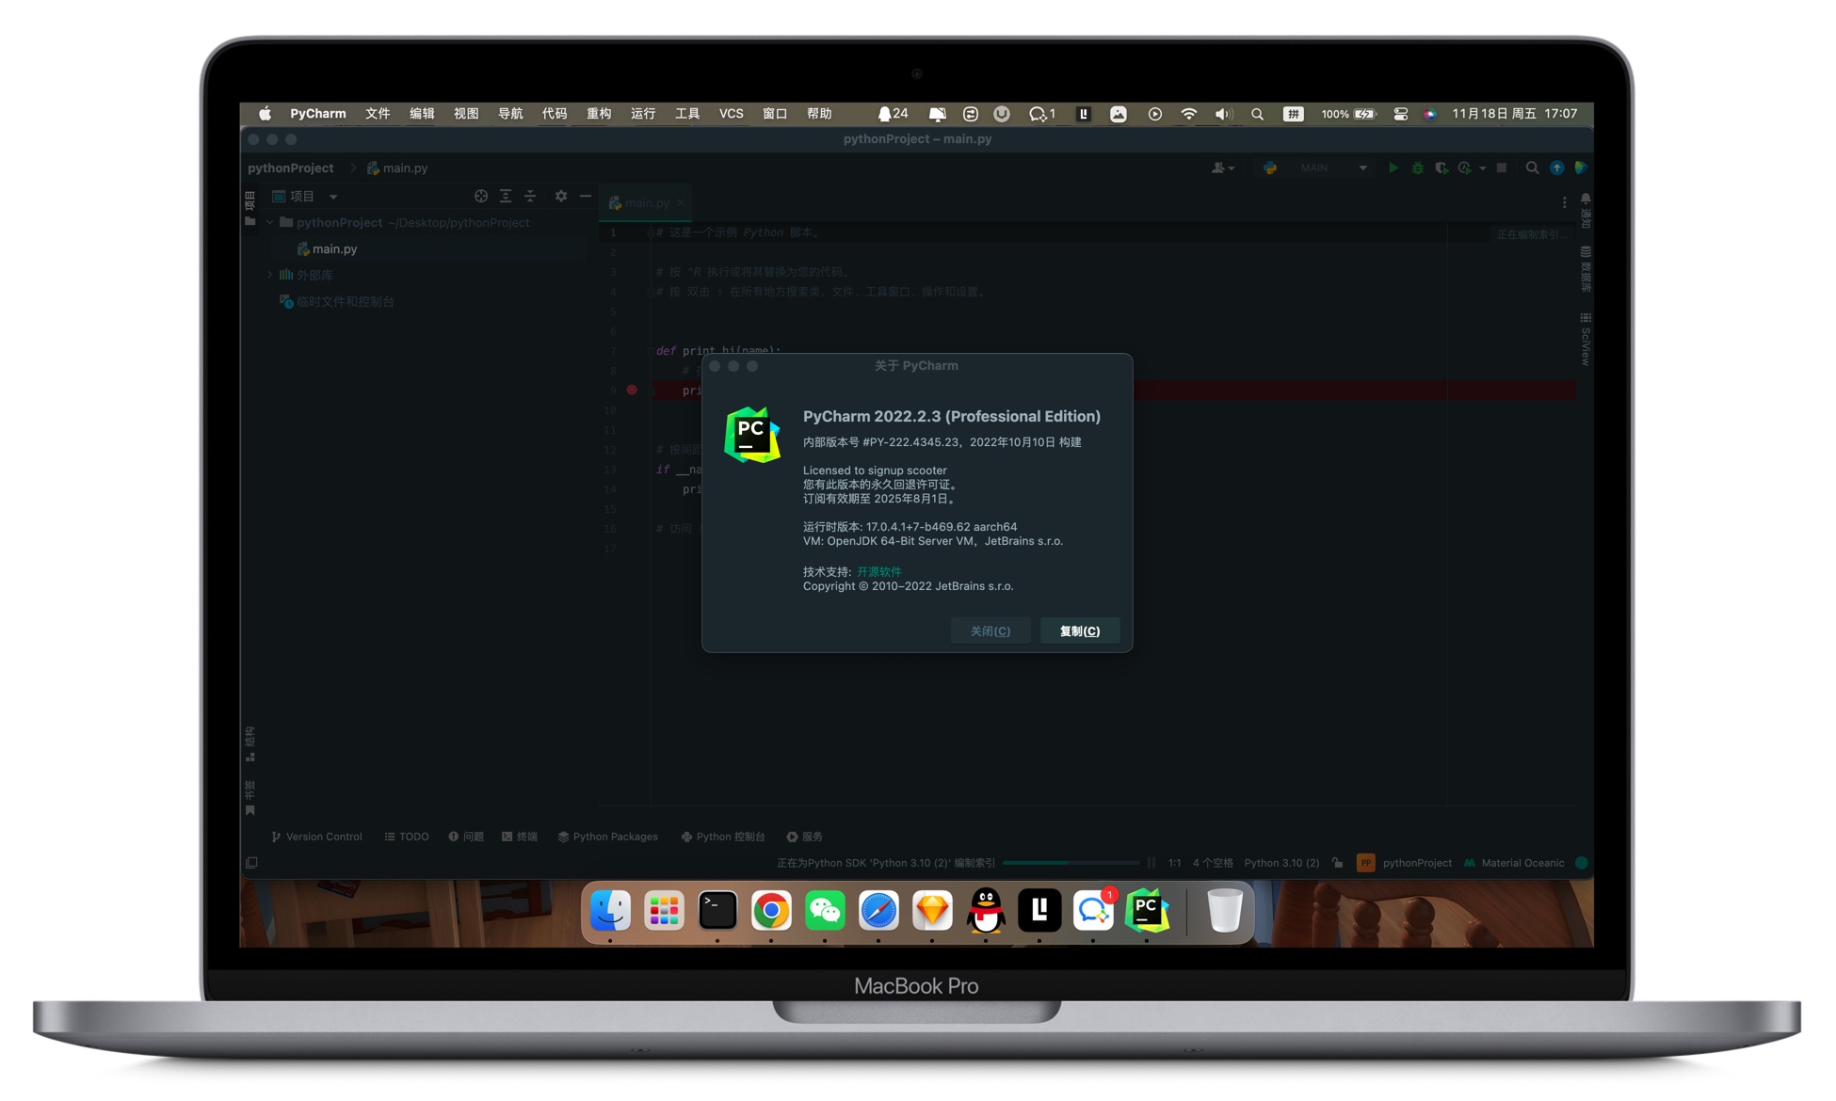Open the Database tool window on right strip
The width and height of the screenshot is (1836, 1101).
click(x=1586, y=270)
